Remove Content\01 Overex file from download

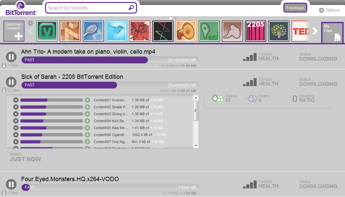(16, 100)
